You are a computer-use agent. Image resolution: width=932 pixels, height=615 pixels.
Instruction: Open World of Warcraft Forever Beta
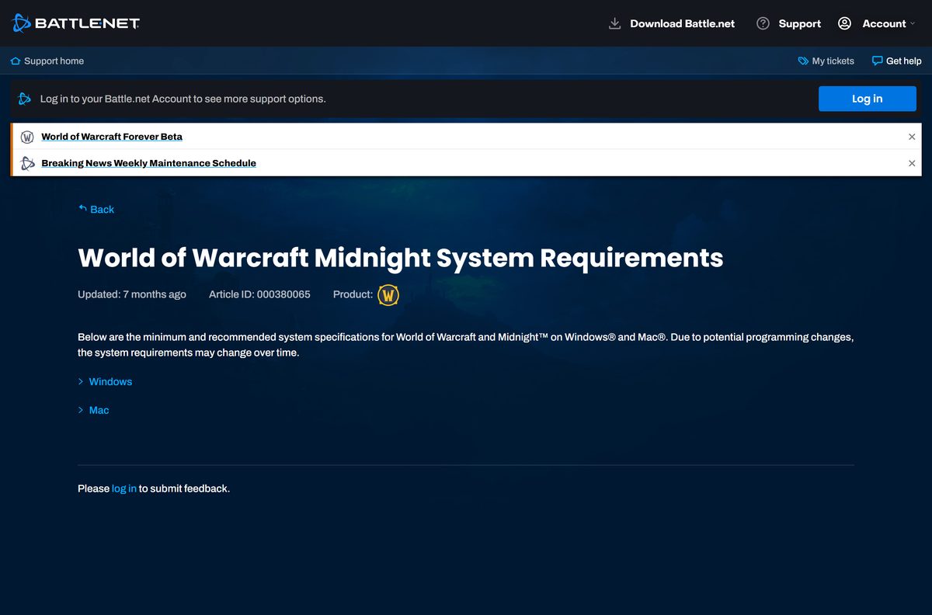click(112, 137)
